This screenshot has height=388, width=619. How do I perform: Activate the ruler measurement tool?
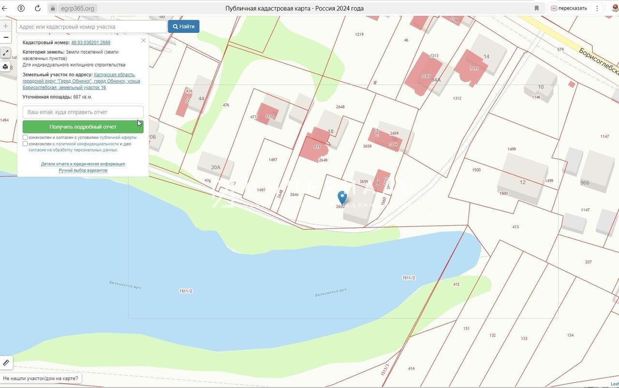6,362
